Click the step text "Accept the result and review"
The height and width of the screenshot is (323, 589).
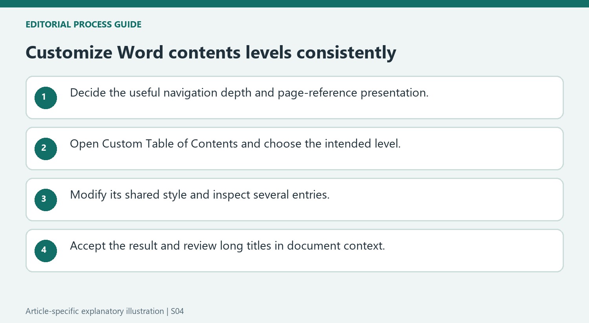(143, 246)
